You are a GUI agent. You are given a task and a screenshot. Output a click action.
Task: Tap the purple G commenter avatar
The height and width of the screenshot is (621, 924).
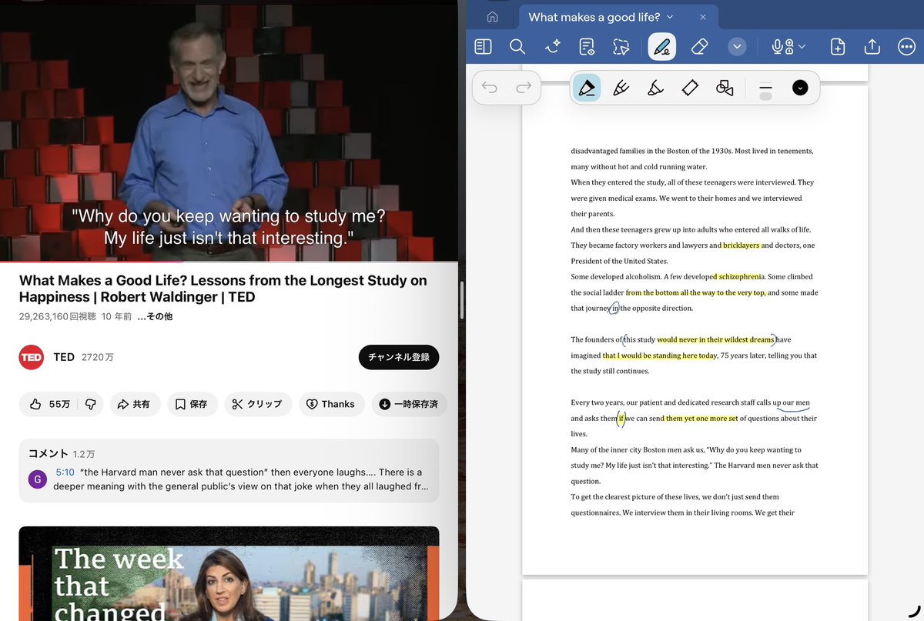pyautogui.click(x=37, y=479)
